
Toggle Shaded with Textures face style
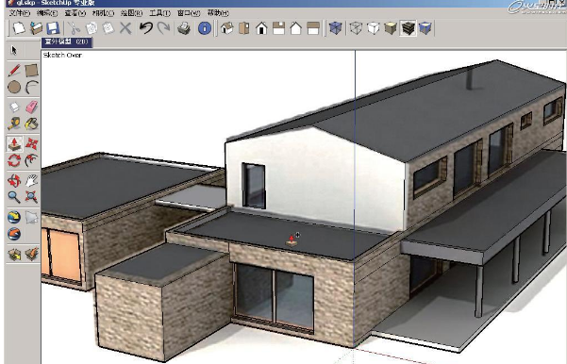pyautogui.click(x=408, y=28)
